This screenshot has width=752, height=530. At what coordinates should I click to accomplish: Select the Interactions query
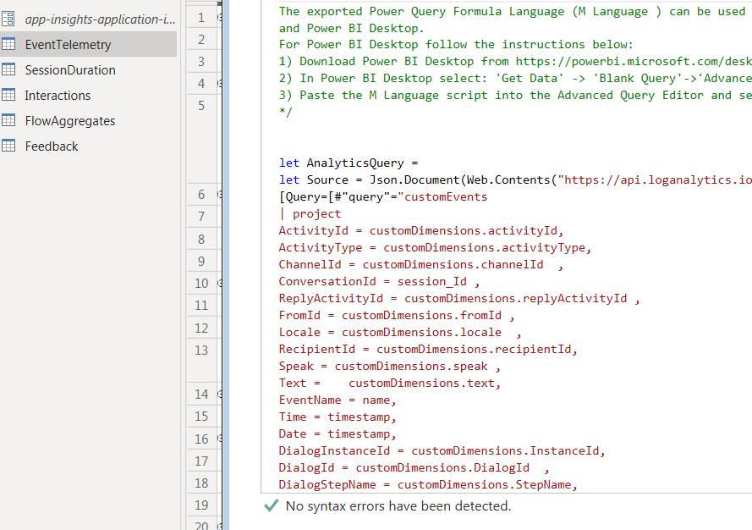pyautogui.click(x=58, y=96)
